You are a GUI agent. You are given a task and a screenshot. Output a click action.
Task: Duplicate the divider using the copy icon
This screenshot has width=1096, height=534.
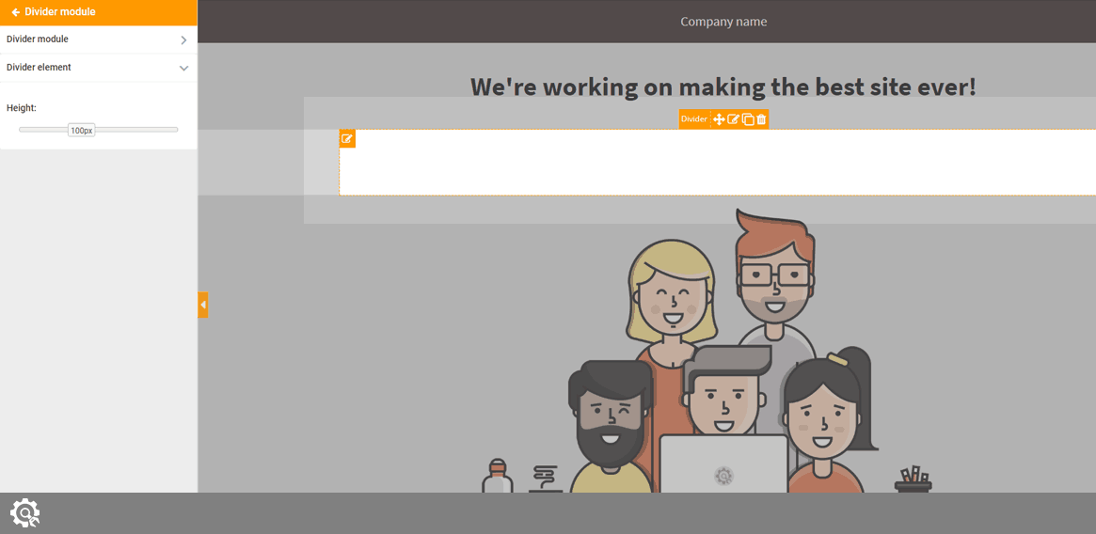click(x=747, y=119)
